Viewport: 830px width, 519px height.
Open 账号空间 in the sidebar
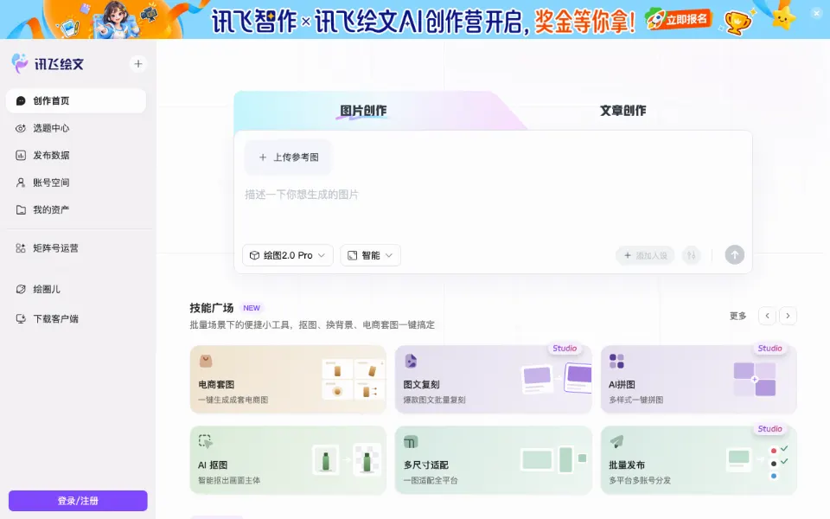coord(76,183)
